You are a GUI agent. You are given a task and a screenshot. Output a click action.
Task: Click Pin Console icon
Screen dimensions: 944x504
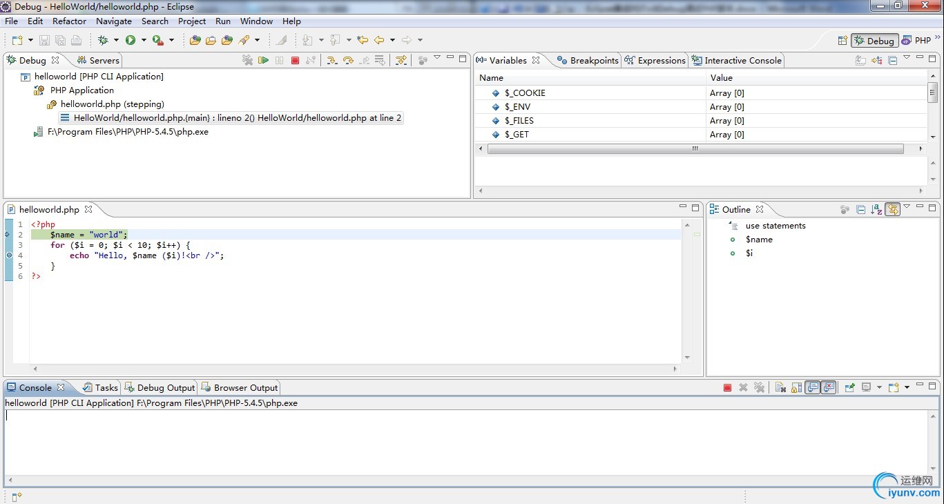tap(850, 387)
